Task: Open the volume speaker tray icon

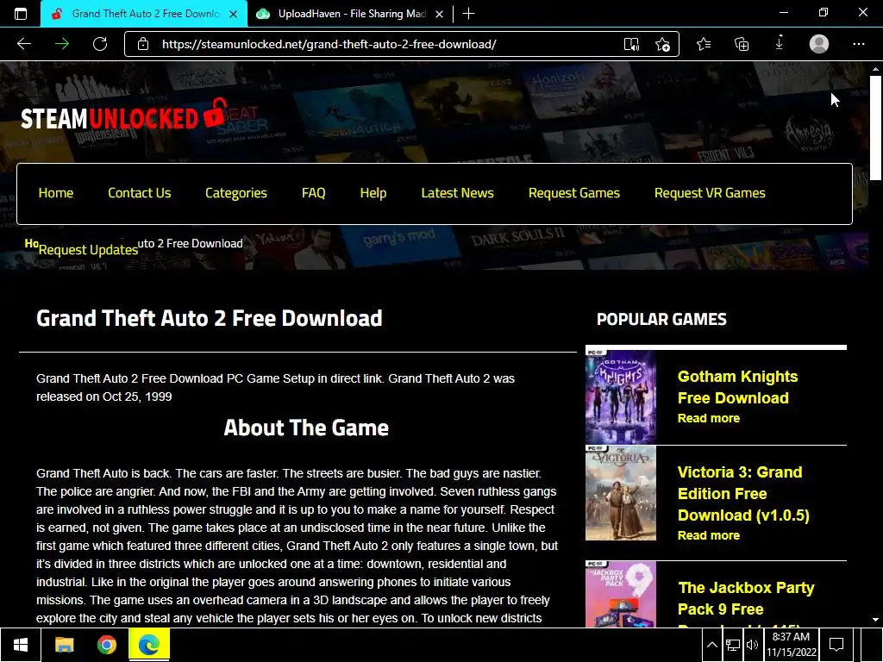Action: [752, 645]
